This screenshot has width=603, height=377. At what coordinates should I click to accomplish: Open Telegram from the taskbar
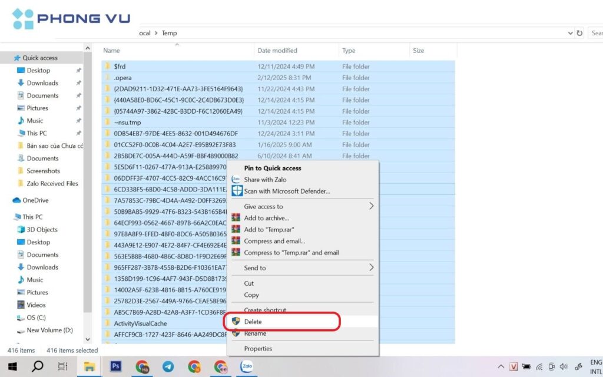(168, 366)
